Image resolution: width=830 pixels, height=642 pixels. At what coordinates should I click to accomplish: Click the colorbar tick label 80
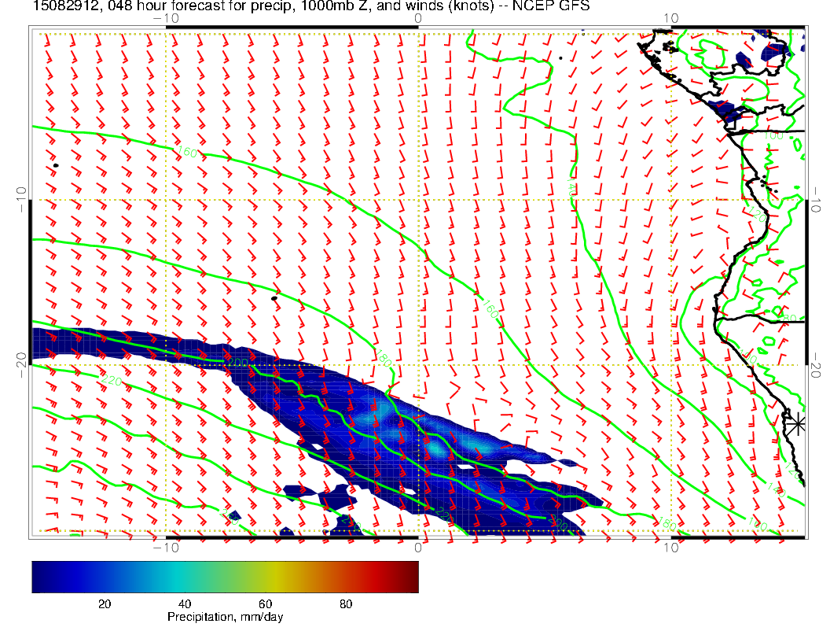pos(345,603)
